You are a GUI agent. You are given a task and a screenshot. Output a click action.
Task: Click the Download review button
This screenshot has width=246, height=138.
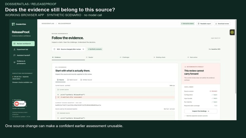222,24
